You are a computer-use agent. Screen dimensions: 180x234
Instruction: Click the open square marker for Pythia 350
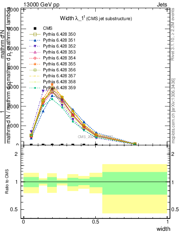tap(35, 34)
